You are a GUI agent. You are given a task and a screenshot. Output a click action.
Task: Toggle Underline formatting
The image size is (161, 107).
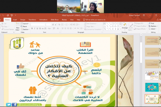37,28
